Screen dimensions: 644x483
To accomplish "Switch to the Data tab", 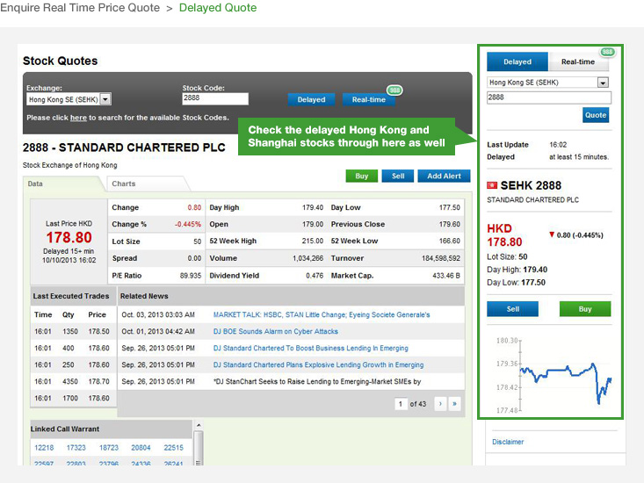I will 62,184.
